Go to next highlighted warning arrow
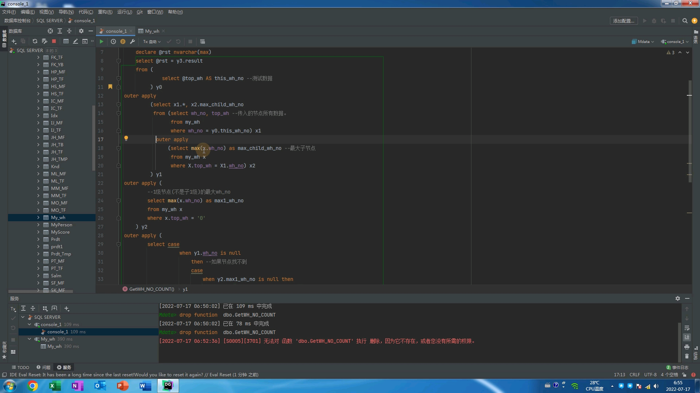The height and width of the screenshot is (393, 700). pos(688,52)
